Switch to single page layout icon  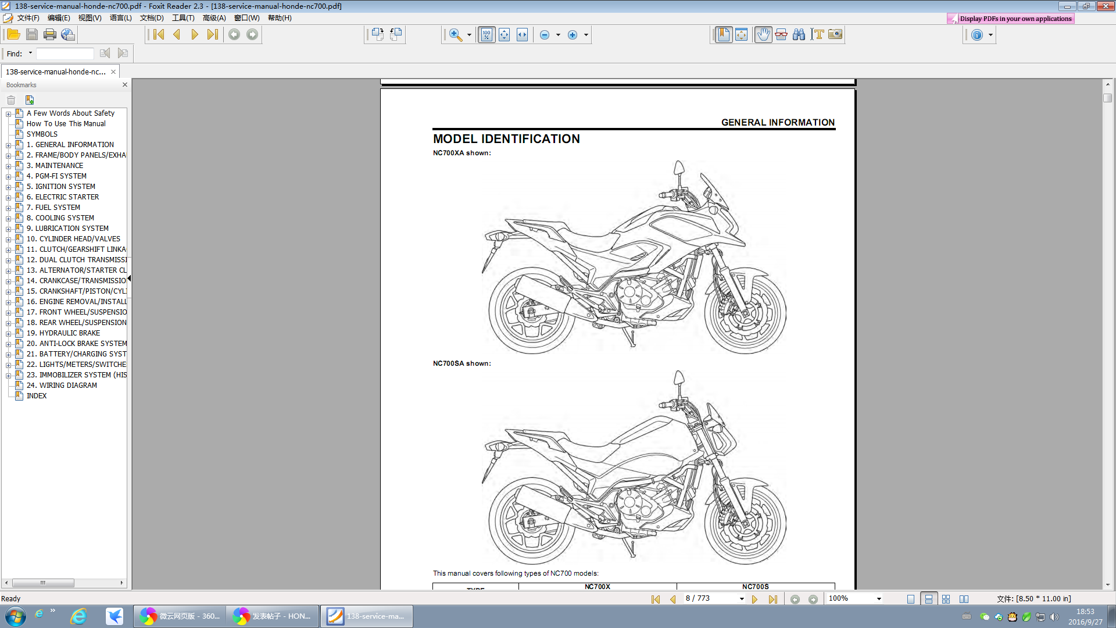pyautogui.click(x=911, y=599)
